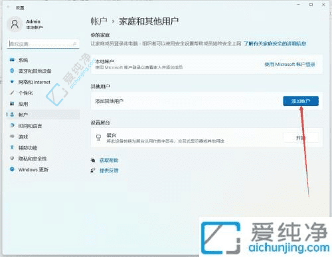Click the Time and language icon
Viewport: 332px width, 257px height.
[12, 125]
